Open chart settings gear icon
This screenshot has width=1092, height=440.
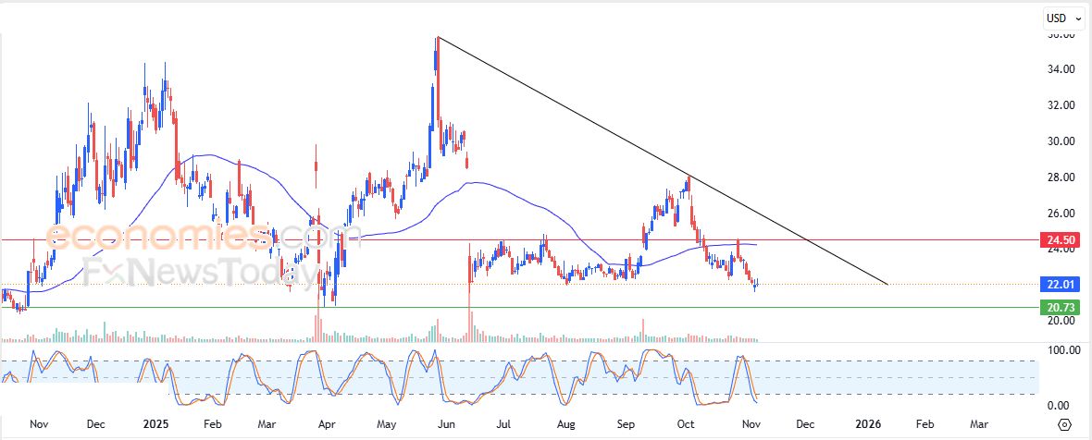coord(1064,424)
